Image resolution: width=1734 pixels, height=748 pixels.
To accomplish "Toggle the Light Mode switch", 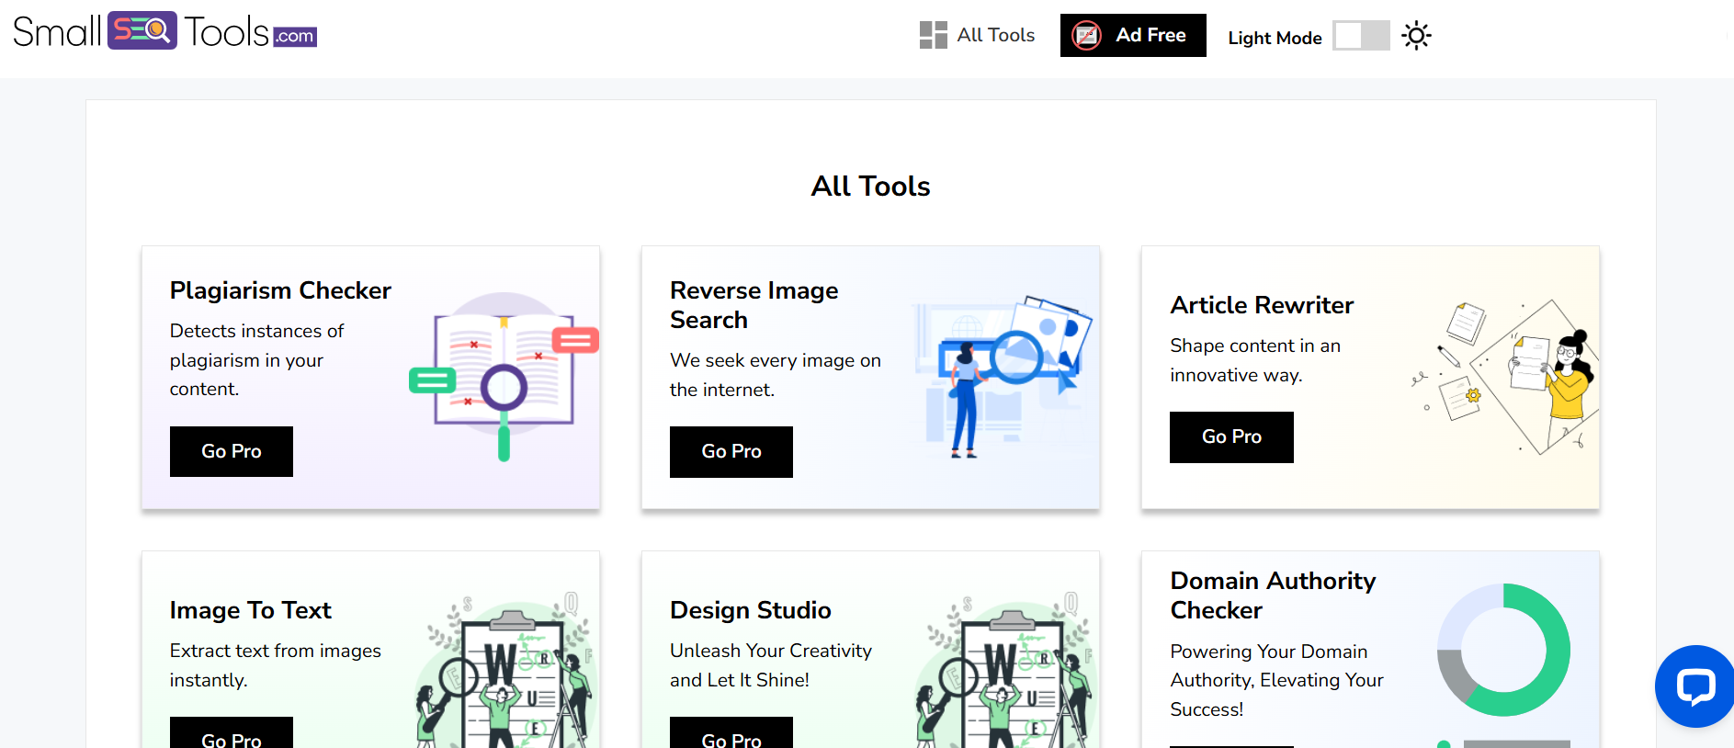I will click(1361, 36).
